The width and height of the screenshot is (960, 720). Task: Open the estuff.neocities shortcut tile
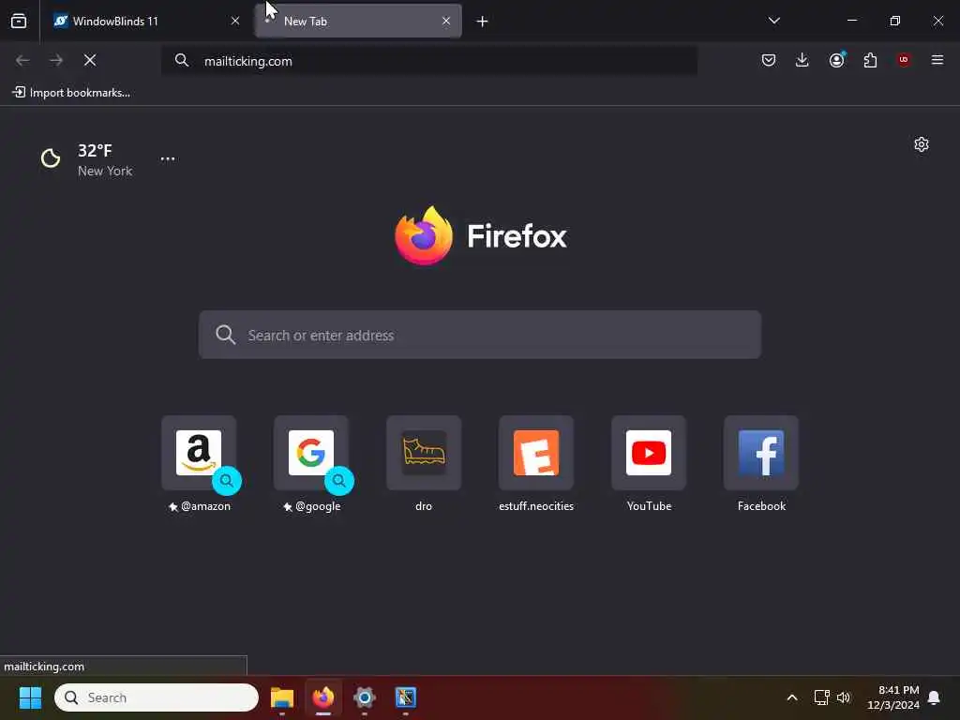(x=536, y=465)
